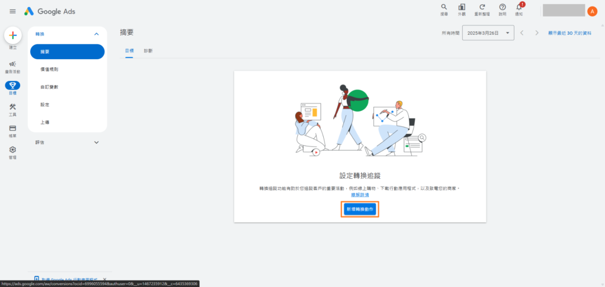This screenshot has width=605, height=287.
Task: Switch to the 診斷 tab
Action: coord(148,51)
